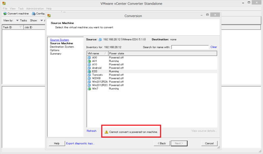
Task: Click the Tomcatx VM icon
Action: 89,75
